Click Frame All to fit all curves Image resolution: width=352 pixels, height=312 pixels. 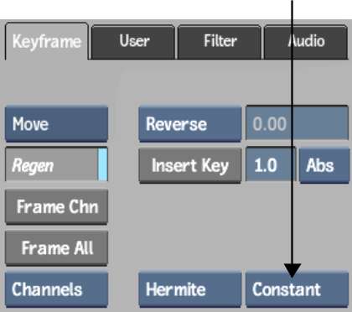point(56,248)
